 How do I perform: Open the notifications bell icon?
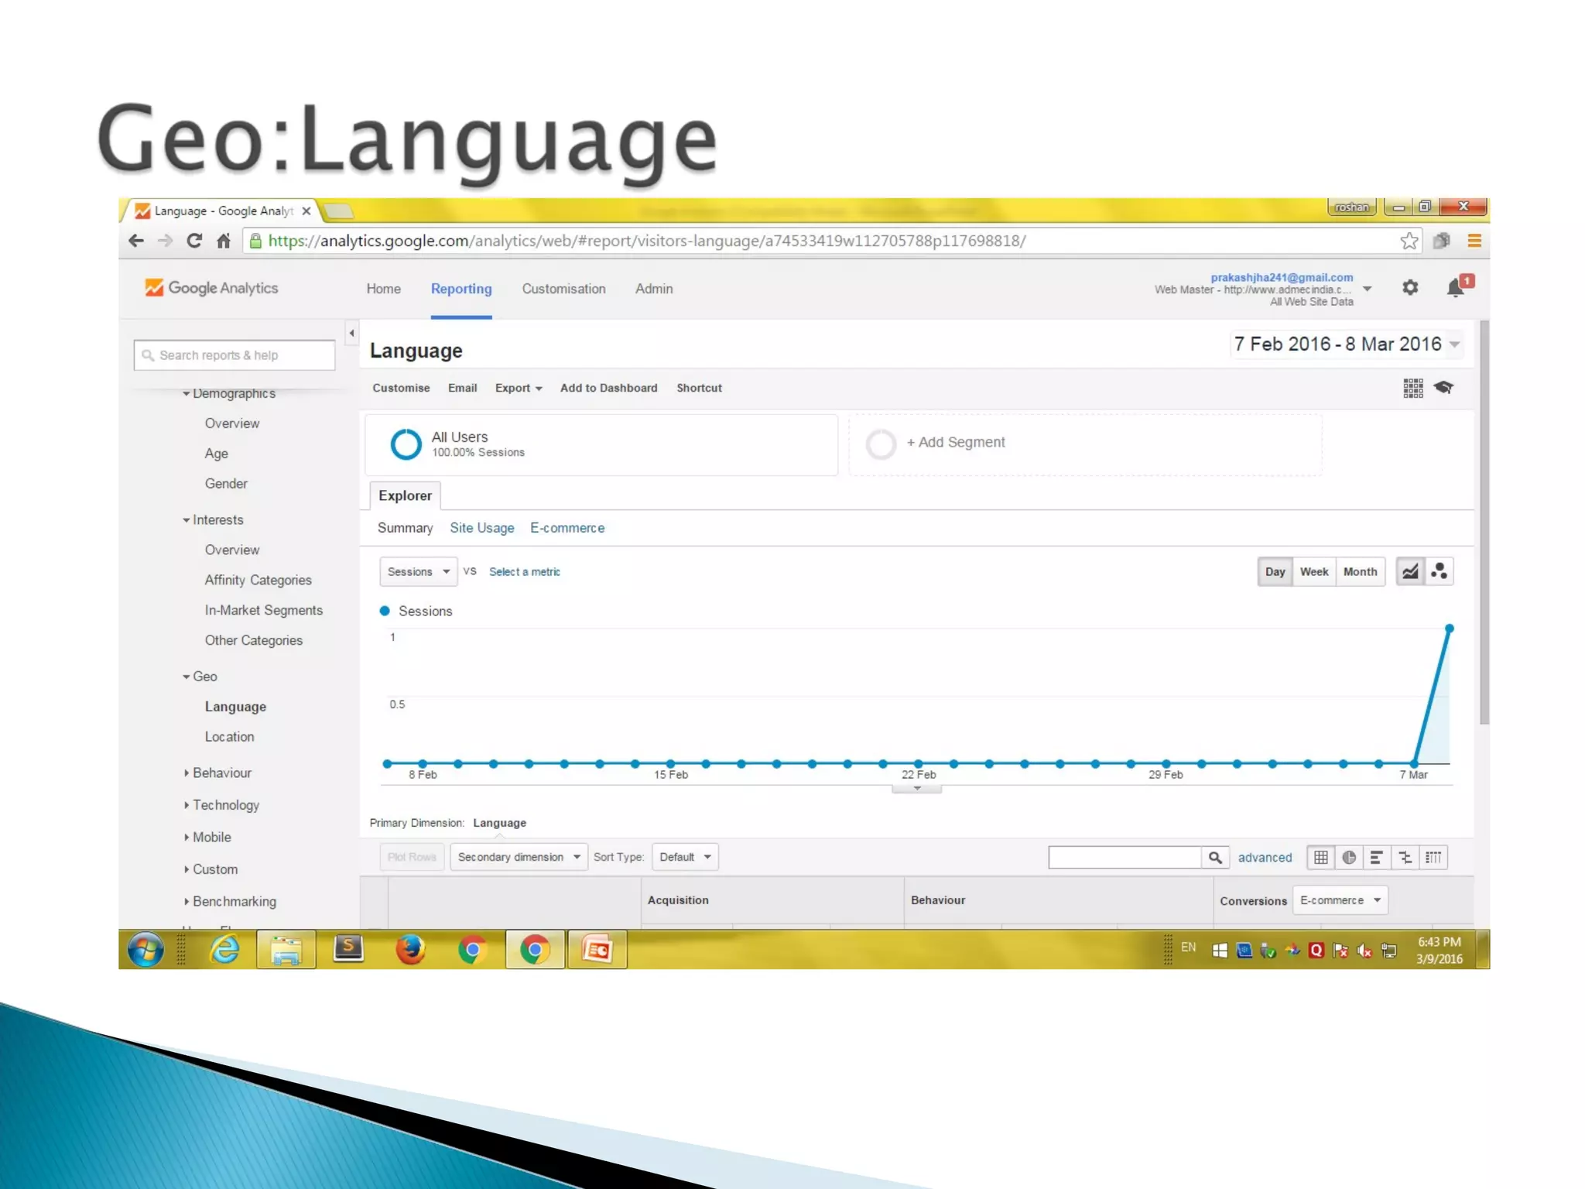(1456, 288)
